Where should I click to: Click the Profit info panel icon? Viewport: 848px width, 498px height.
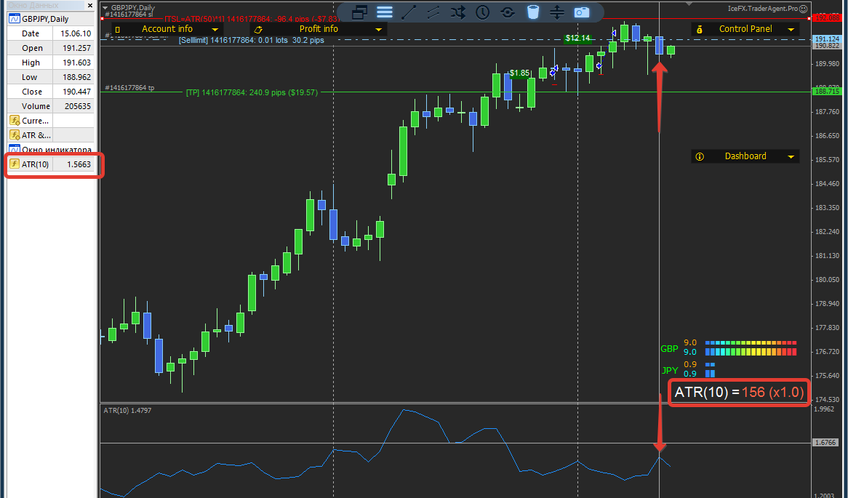pyautogui.click(x=258, y=29)
